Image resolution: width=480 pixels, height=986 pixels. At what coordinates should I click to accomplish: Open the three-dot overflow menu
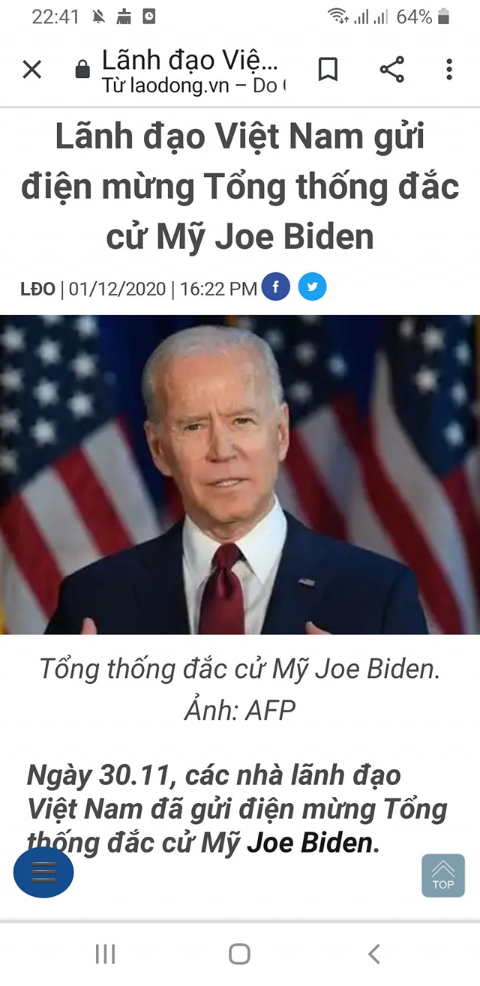(449, 70)
